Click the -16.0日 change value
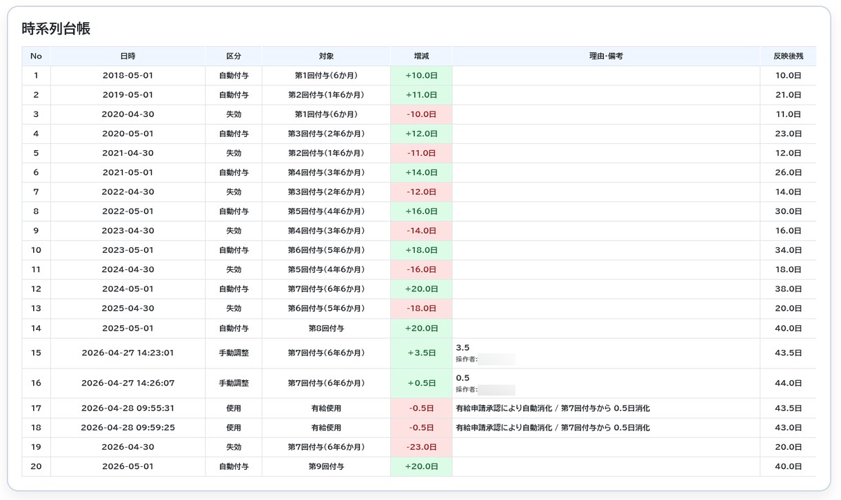Screen dimensions: 841x500 [x=421, y=269]
